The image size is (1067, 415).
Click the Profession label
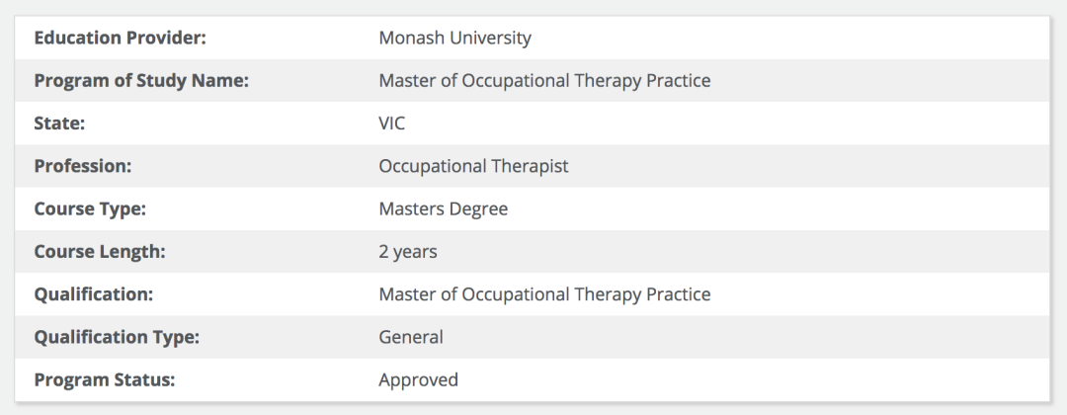pyautogui.click(x=83, y=166)
